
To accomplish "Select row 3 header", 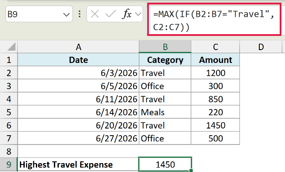I will [9, 86].
